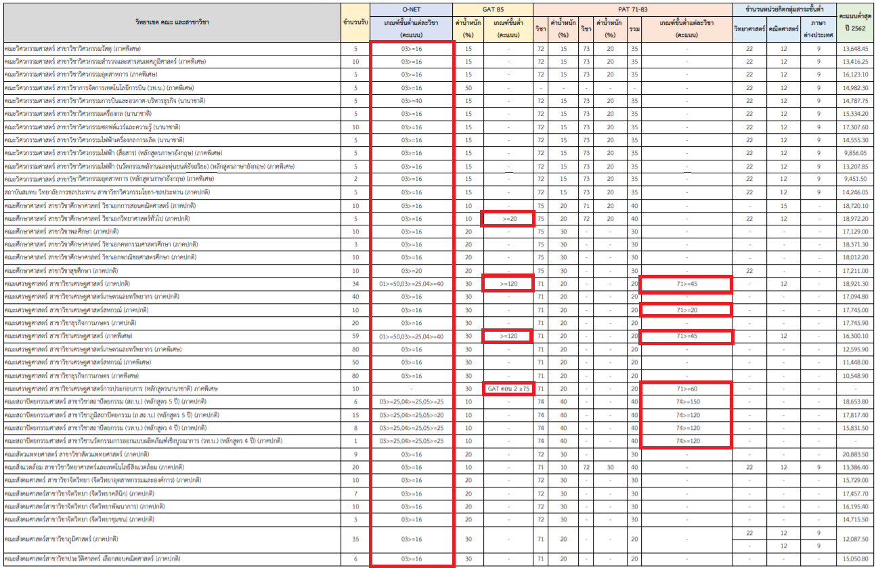Select row 'วิศวกรรมโยธา-ชลประทาน (ภาคปกติ)'
Viewport: 876px width, 568px height.
(437, 192)
